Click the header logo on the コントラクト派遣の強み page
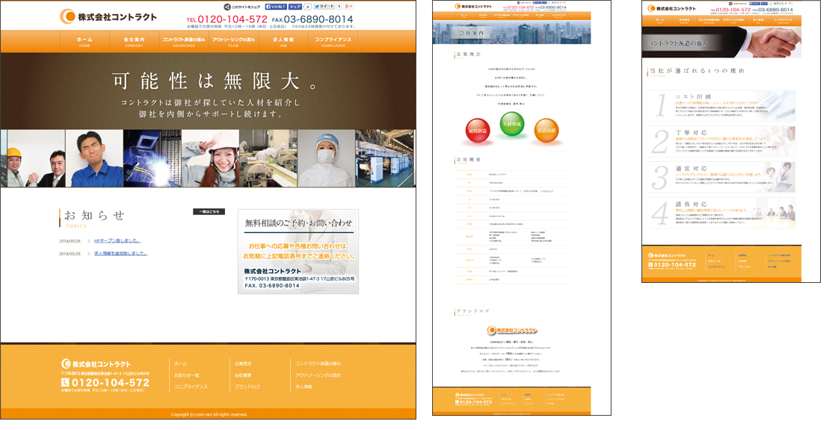The image size is (832, 430). click(672, 8)
